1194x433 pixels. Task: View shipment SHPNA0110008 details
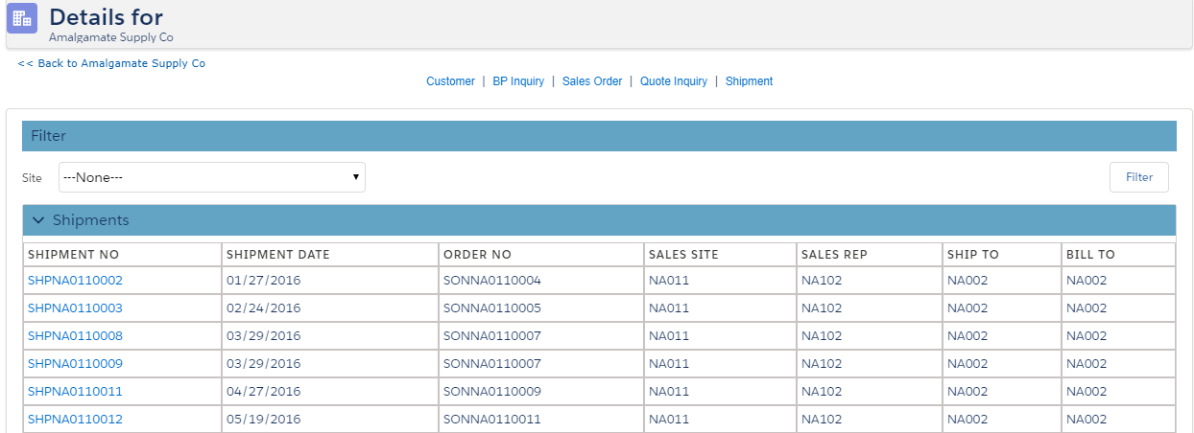pos(75,336)
